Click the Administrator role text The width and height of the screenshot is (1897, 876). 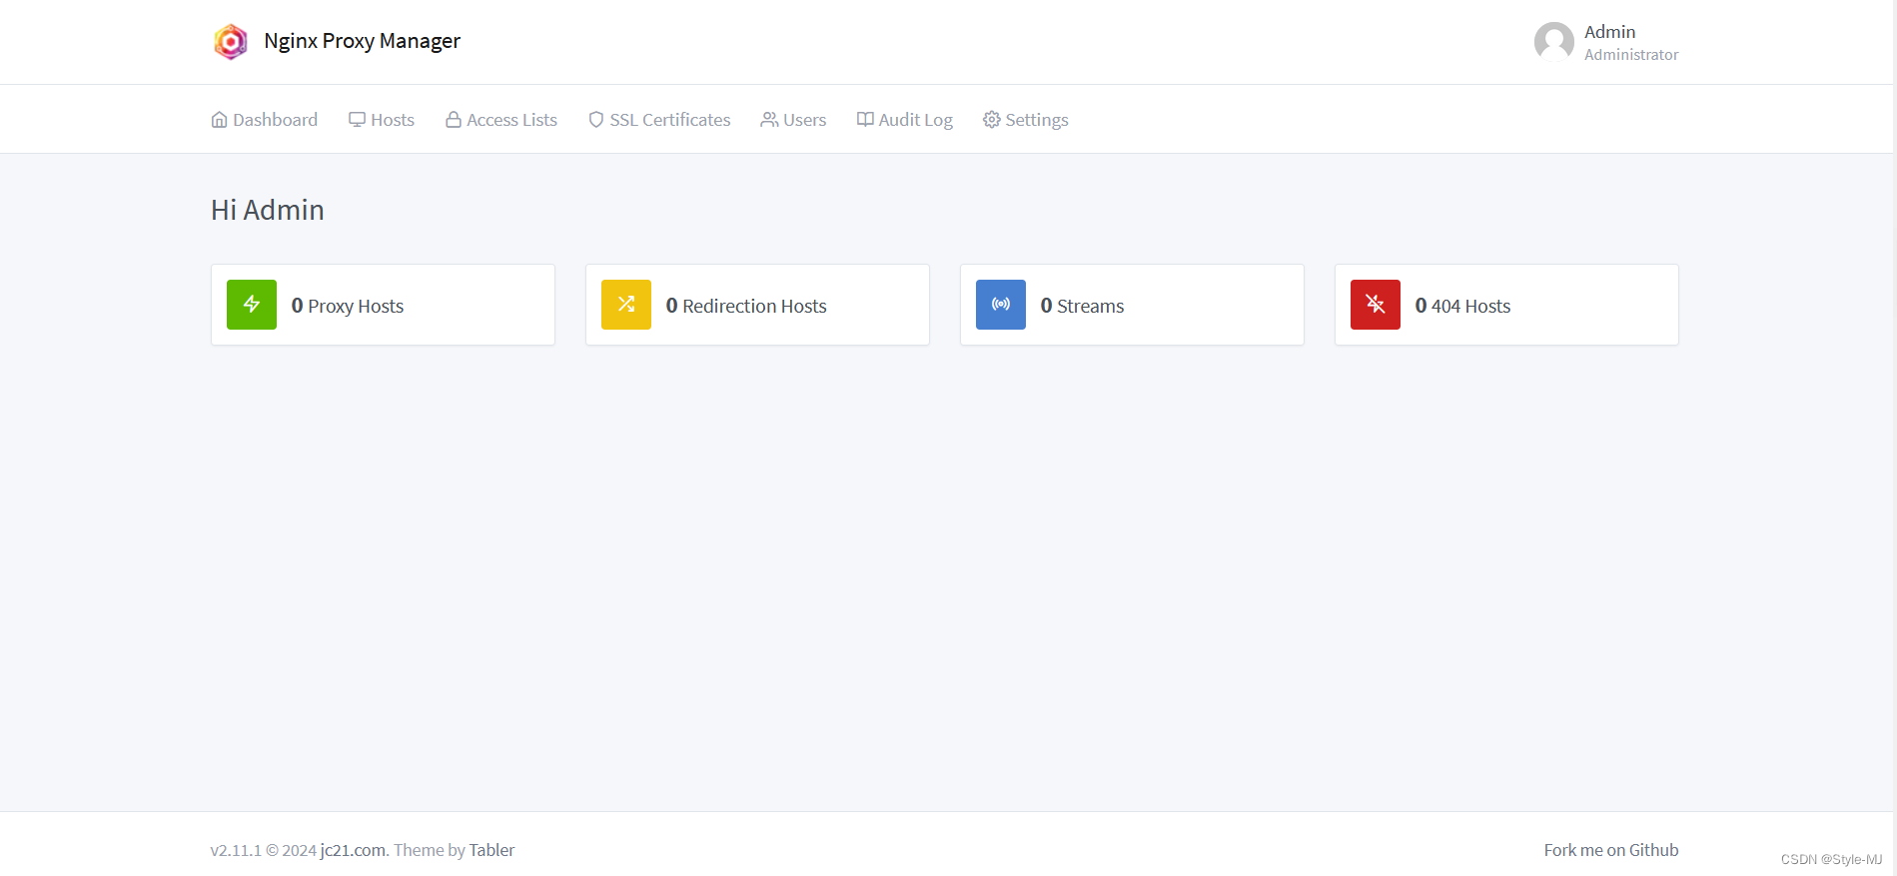click(1631, 55)
